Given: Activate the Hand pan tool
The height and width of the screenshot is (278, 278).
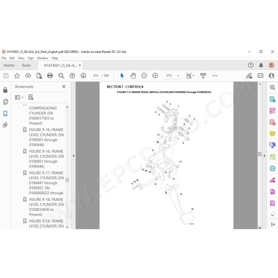Looking at the screenshot, I should pyautogui.click(x=133, y=76).
